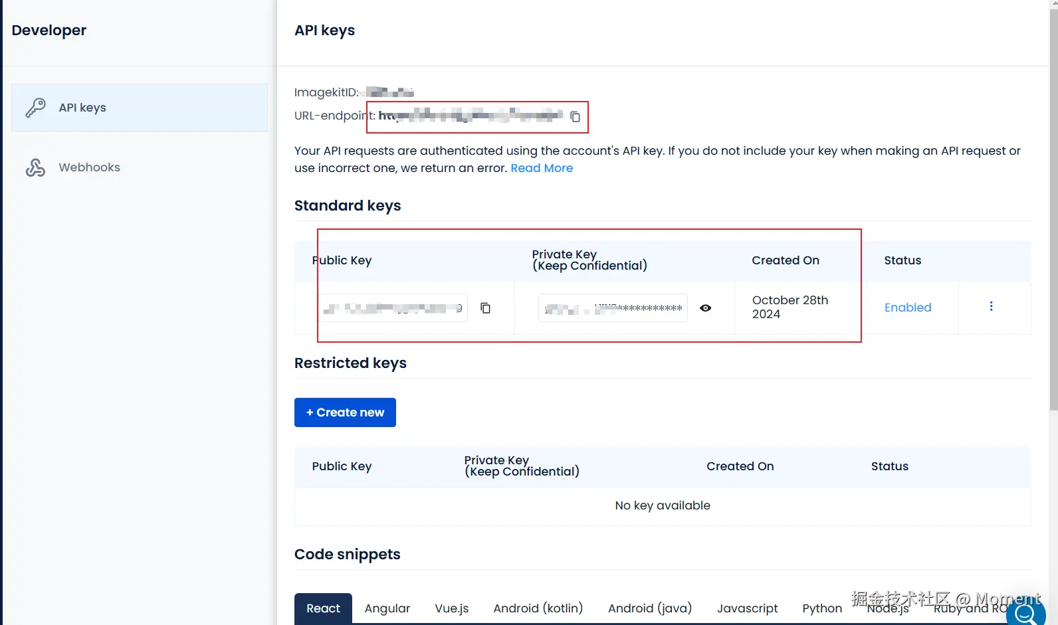
Task: Click the Code snippets heading
Action: point(347,555)
